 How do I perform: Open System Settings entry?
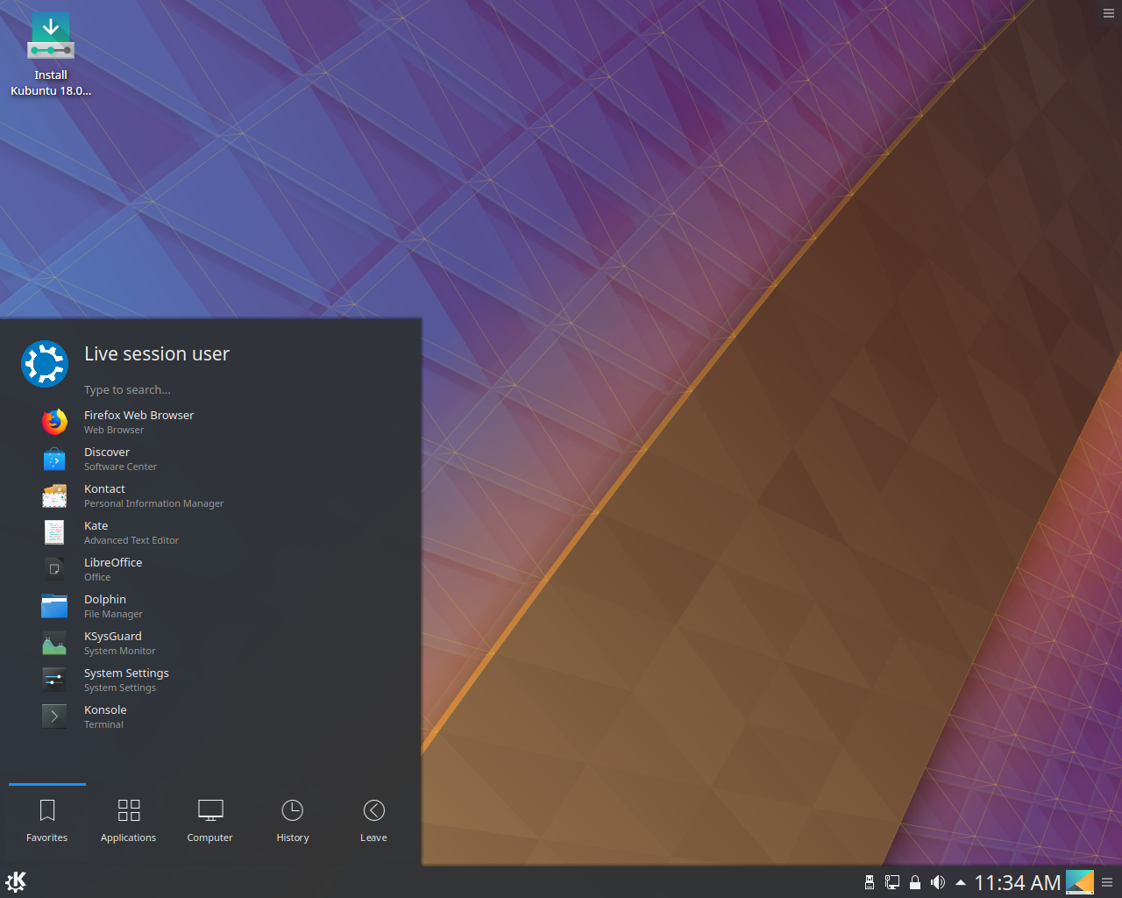click(x=210, y=680)
